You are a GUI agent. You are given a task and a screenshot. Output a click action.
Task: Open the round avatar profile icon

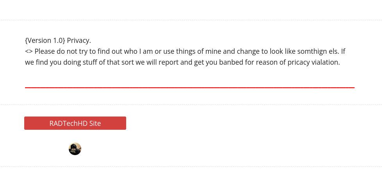click(75, 149)
